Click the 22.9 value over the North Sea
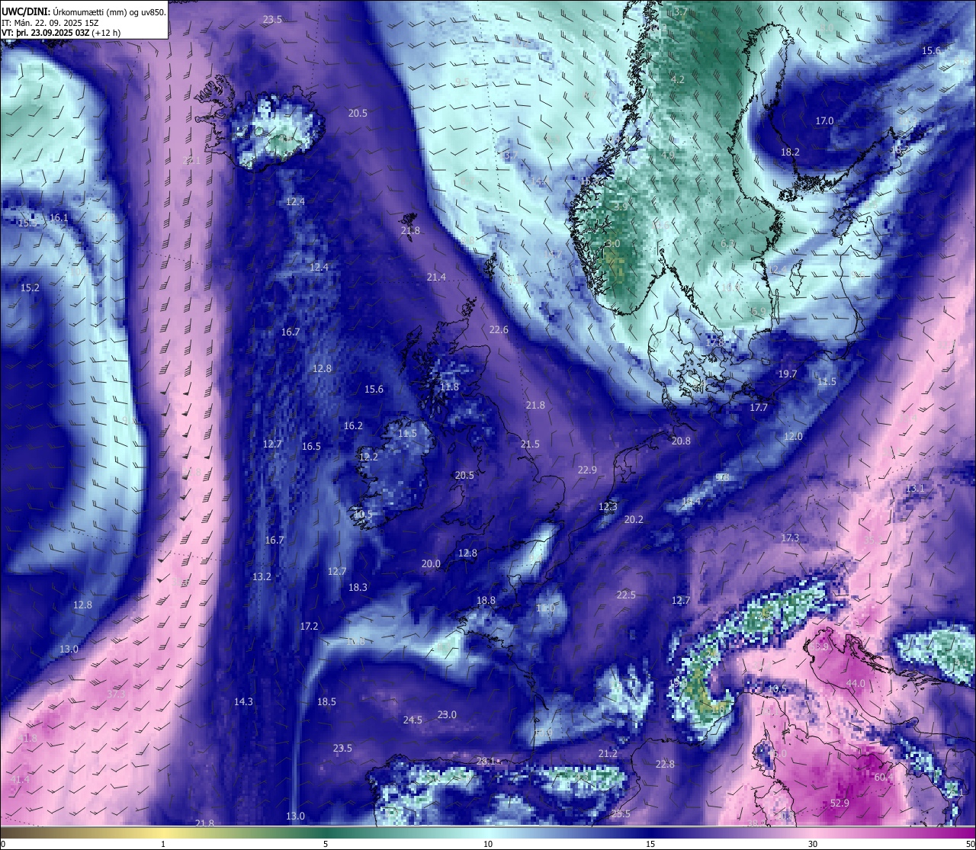 587,470
